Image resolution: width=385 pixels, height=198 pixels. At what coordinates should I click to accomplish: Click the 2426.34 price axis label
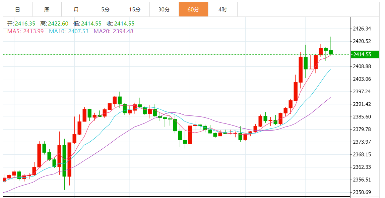362,29
